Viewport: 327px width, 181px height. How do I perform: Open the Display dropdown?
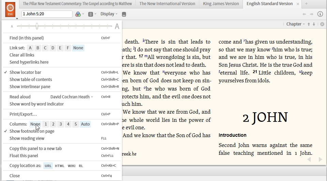tap(109, 14)
